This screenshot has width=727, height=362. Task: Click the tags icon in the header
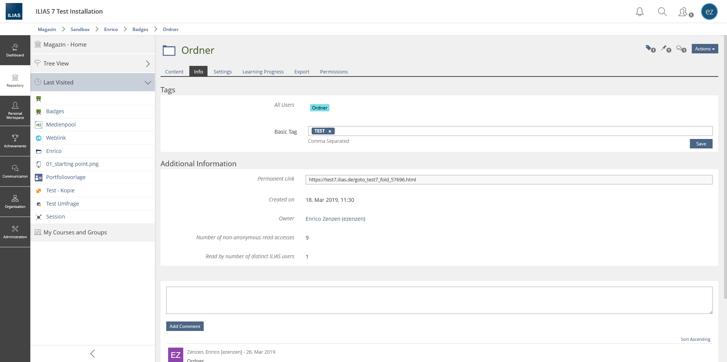[x=650, y=49]
